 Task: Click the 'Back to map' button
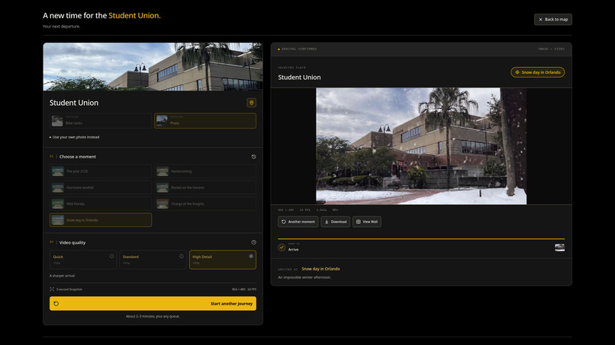[x=553, y=19]
